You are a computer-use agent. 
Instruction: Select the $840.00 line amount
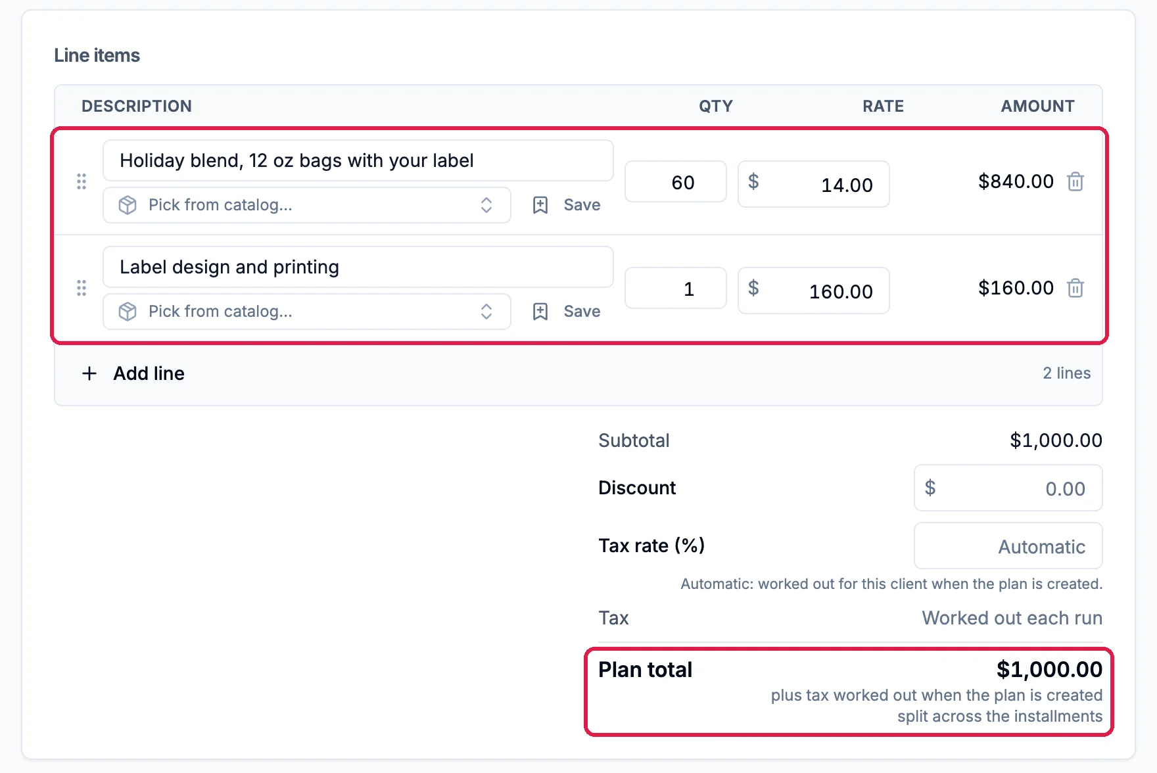[x=1016, y=181]
